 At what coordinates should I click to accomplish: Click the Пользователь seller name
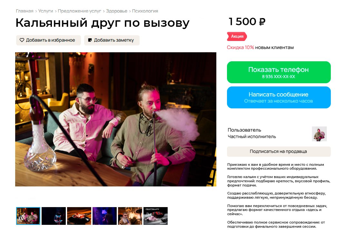[x=244, y=130]
